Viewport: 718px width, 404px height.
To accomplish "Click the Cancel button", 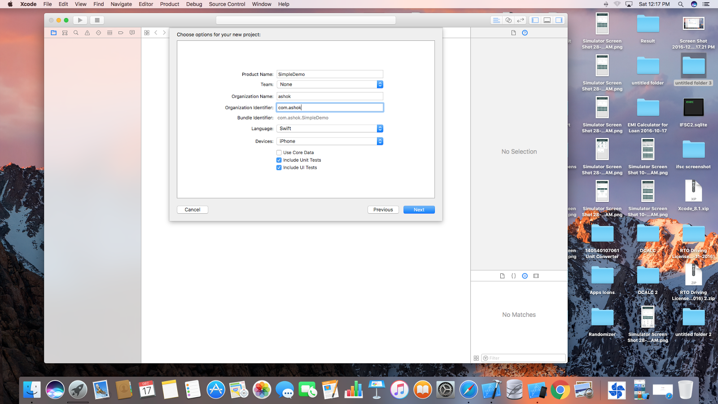I will [x=193, y=210].
